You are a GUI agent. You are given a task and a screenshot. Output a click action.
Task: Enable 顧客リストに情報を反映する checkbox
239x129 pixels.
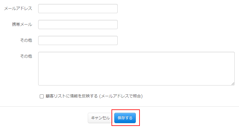tap(42, 96)
